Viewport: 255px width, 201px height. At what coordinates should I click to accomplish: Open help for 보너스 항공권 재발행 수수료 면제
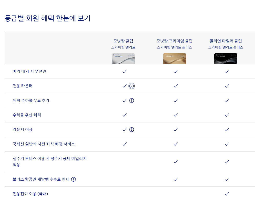[73, 179]
